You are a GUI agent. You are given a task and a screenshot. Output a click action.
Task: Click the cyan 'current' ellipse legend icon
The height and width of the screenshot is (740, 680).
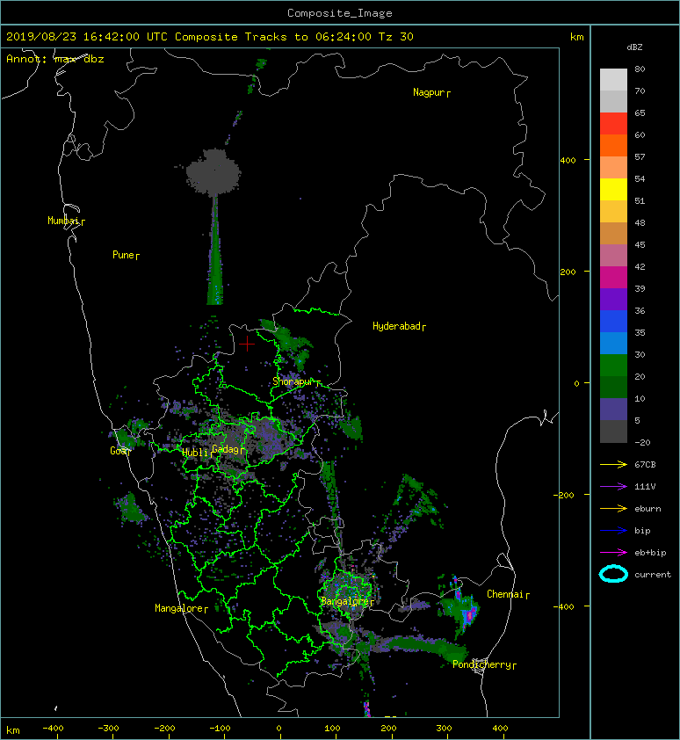[613, 574]
